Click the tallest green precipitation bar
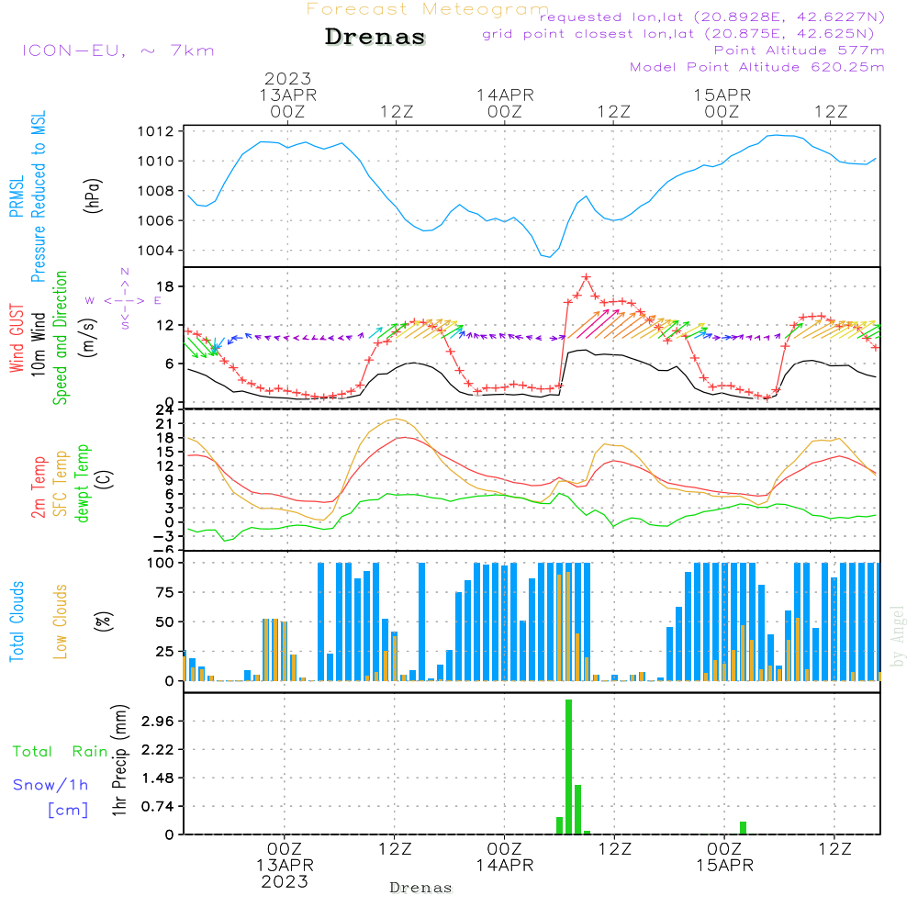Screen dimensions: 918x918 tap(569, 767)
